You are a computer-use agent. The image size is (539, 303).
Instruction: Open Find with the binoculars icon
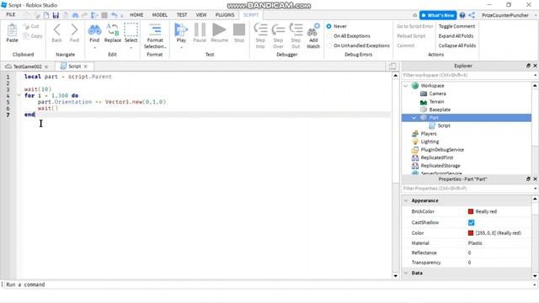tap(94, 30)
